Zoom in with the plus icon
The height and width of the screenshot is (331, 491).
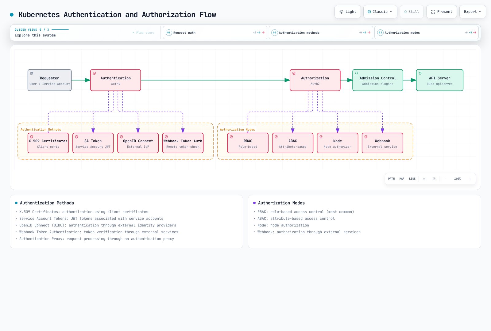tap(470, 179)
